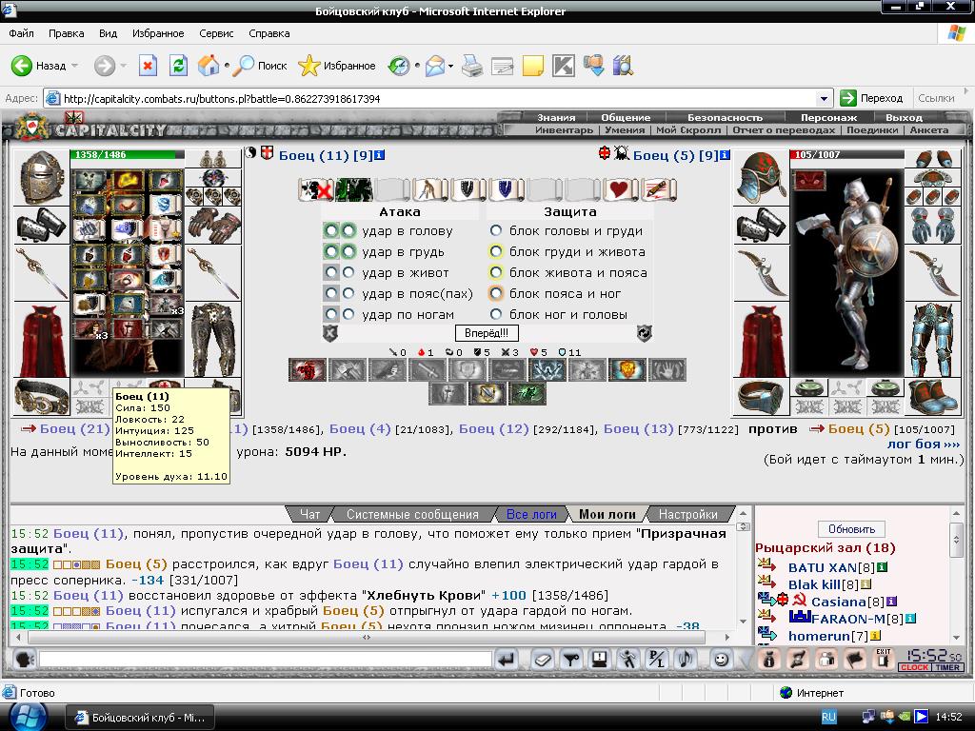975x731 pixels.
Task: Select second attack radio for удар в пояс(пах)
Action: (x=348, y=293)
